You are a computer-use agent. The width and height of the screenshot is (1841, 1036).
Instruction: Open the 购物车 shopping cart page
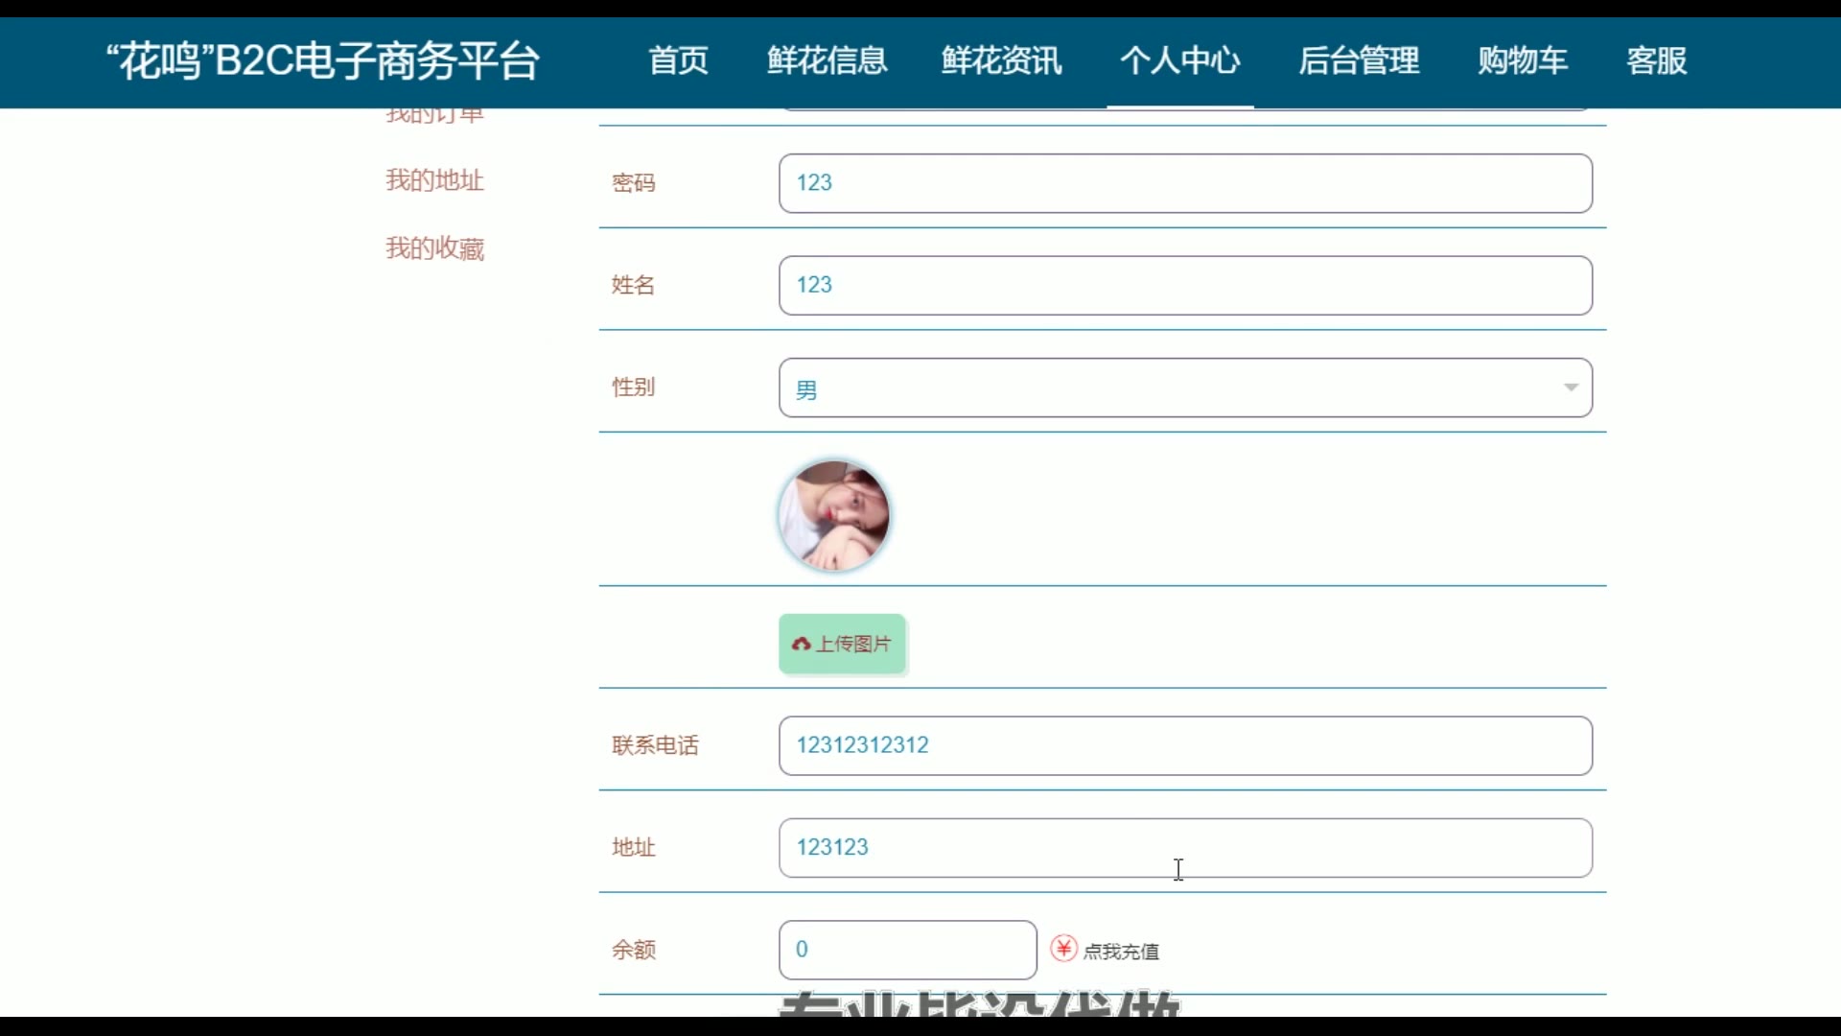point(1522,60)
